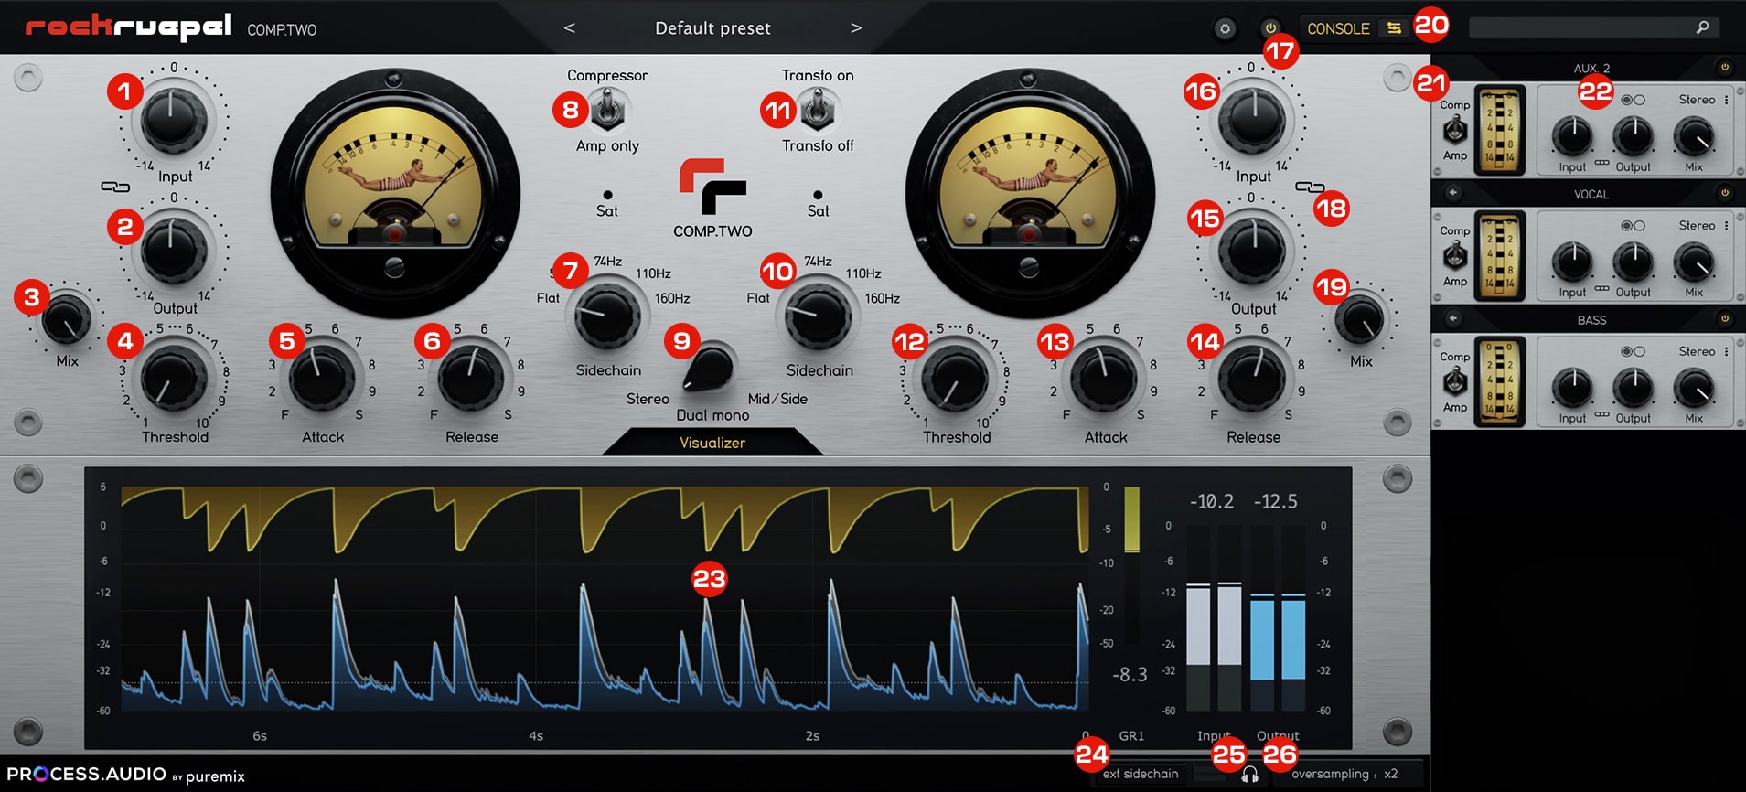The height and width of the screenshot is (792, 1746).
Task: Click the left channel Input/Output link icon
Action: pos(115,187)
